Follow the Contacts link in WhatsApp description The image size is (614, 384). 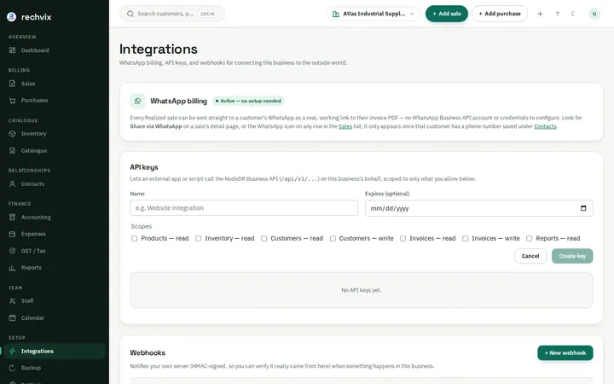click(x=545, y=126)
